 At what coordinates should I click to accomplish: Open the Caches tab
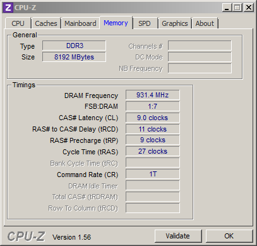tap(46, 23)
